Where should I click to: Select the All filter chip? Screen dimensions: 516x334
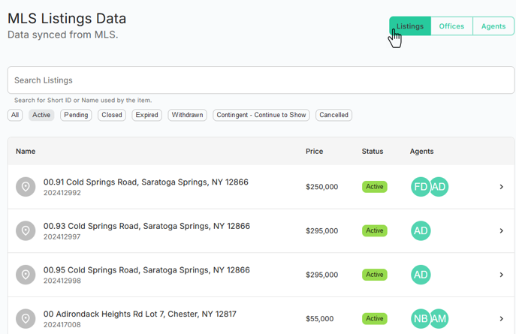15,115
